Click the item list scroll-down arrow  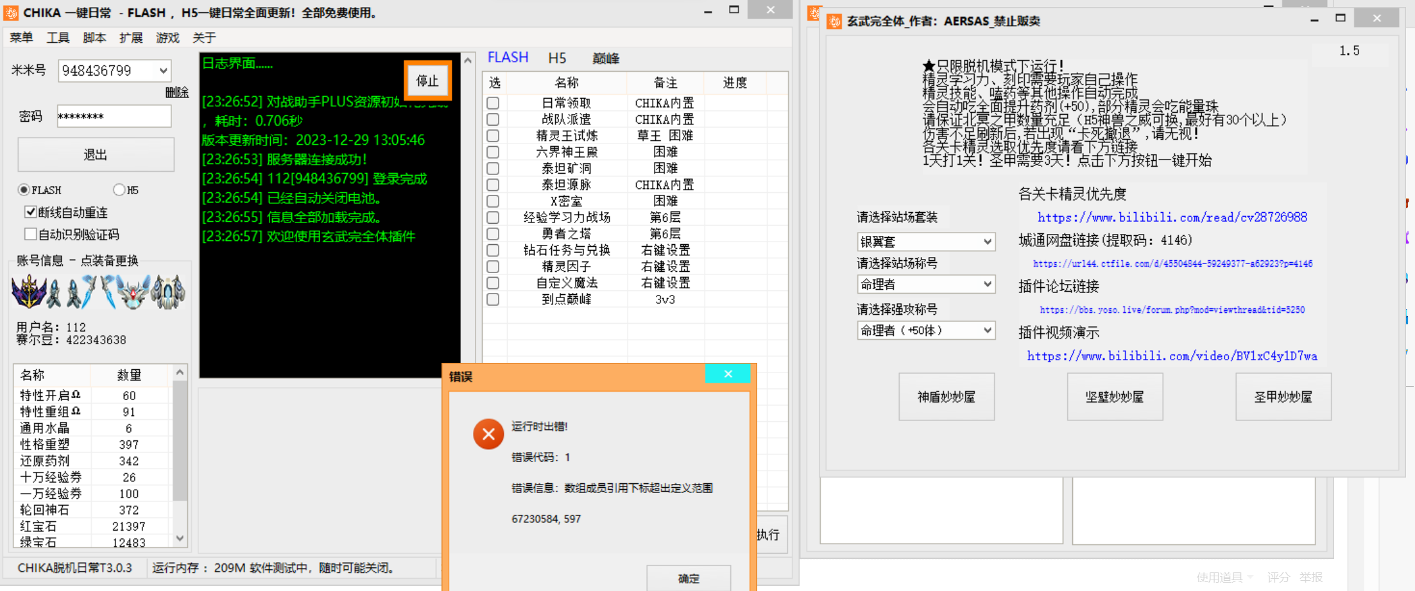click(180, 538)
